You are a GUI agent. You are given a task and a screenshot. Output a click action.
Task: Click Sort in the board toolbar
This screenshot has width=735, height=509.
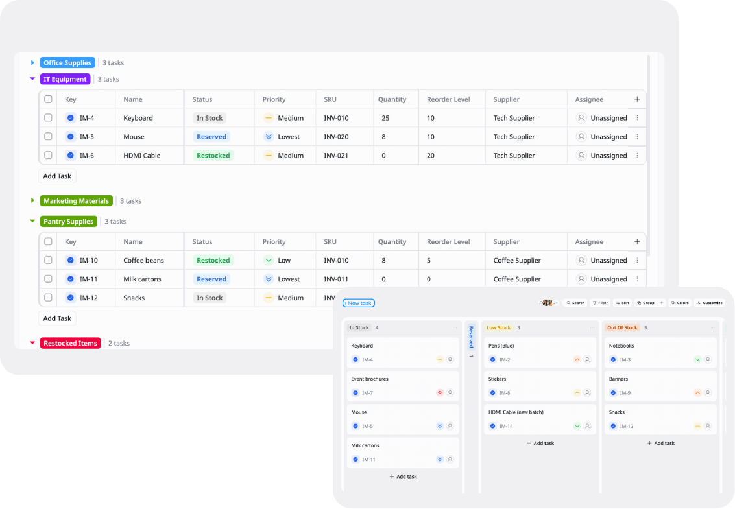tap(623, 303)
